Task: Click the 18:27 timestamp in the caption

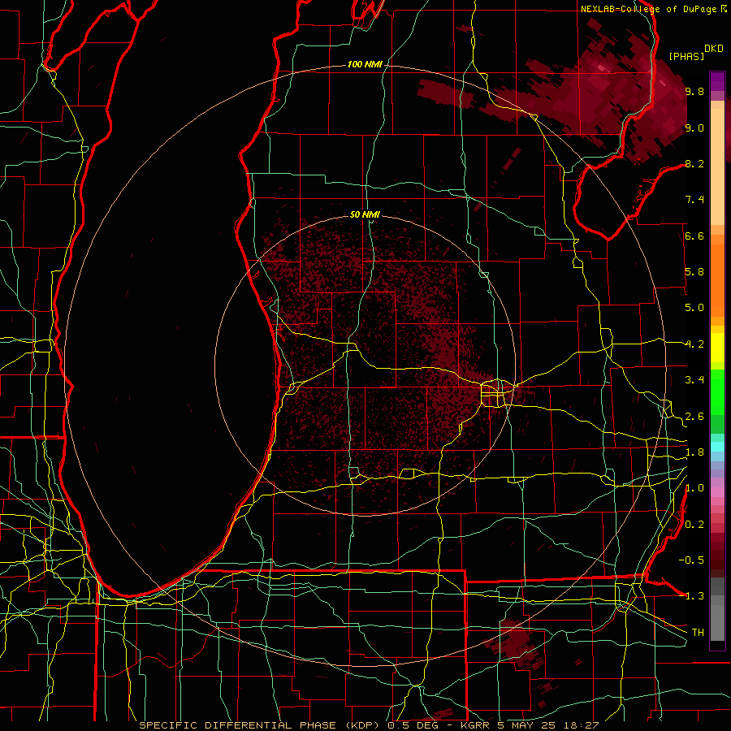Action: (x=582, y=725)
